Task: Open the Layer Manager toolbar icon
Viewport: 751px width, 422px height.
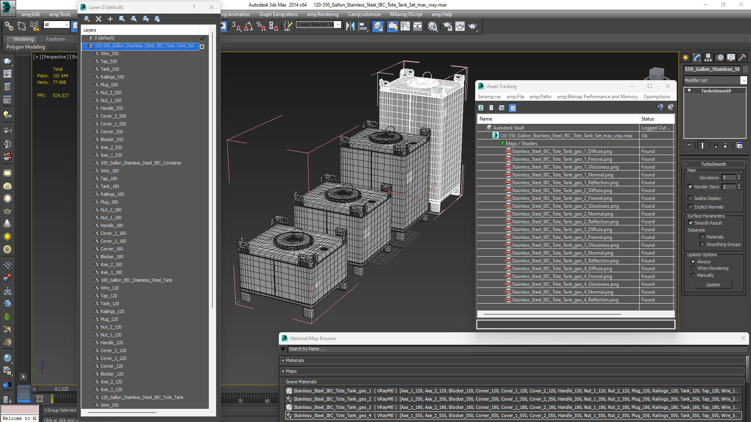Action: (378, 26)
